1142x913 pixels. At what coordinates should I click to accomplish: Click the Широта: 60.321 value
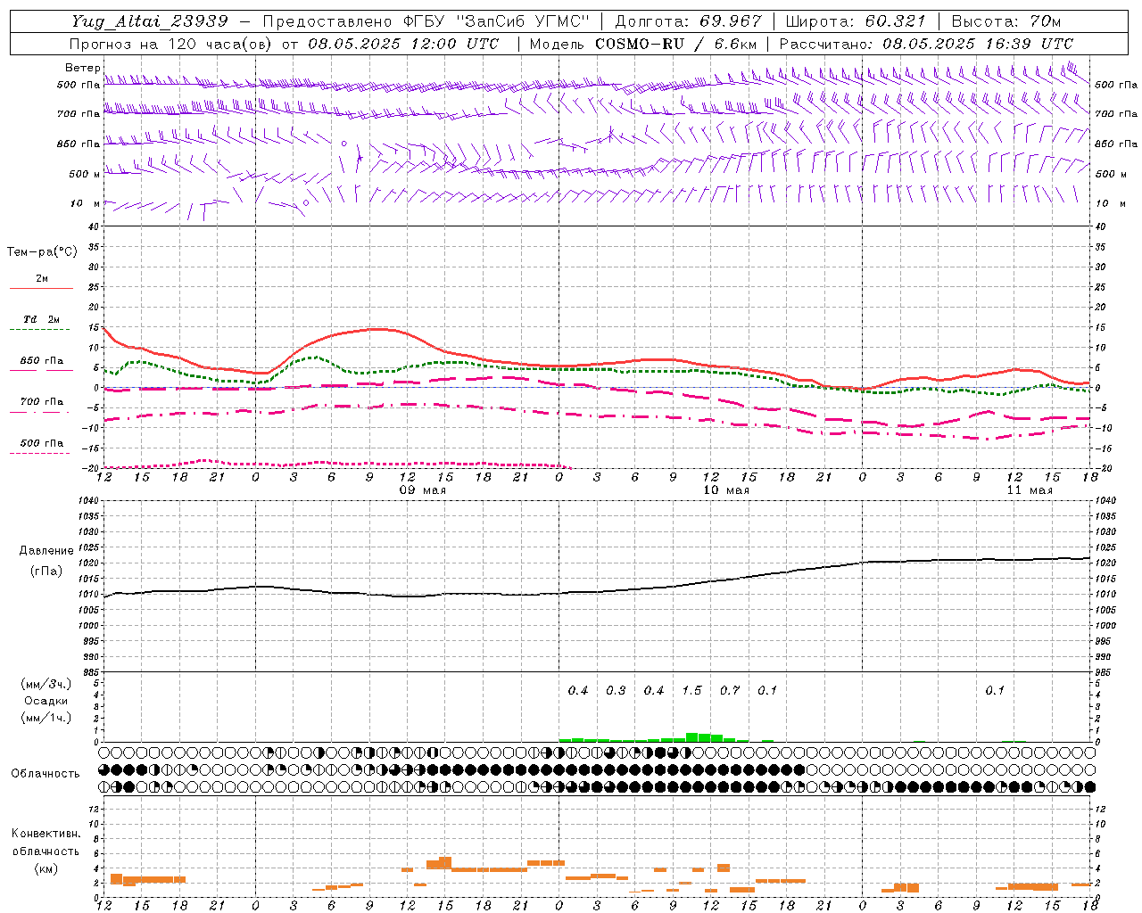pos(856,21)
